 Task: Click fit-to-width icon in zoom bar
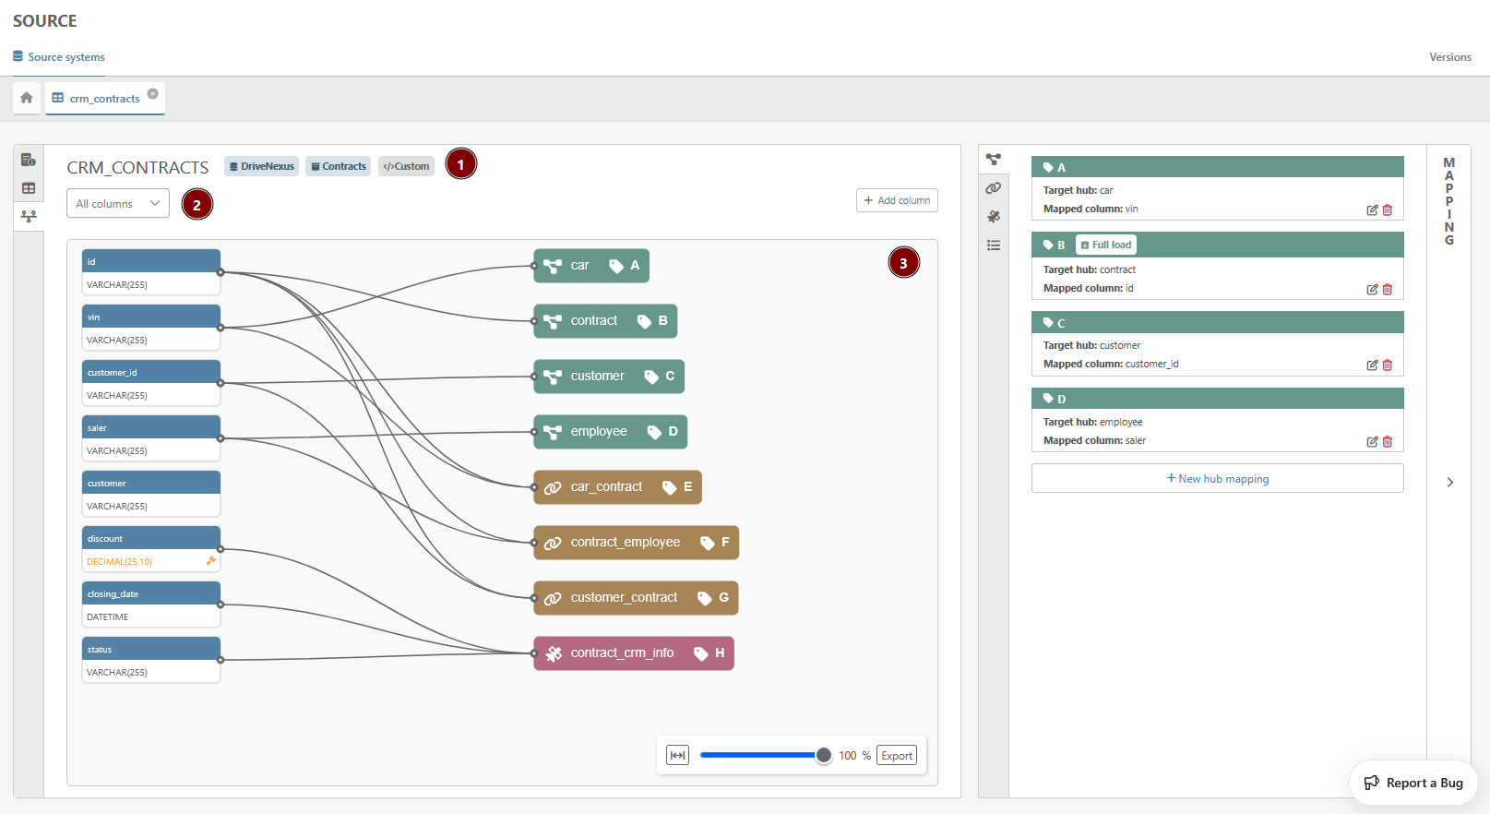pyautogui.click(x=678, y=756)
